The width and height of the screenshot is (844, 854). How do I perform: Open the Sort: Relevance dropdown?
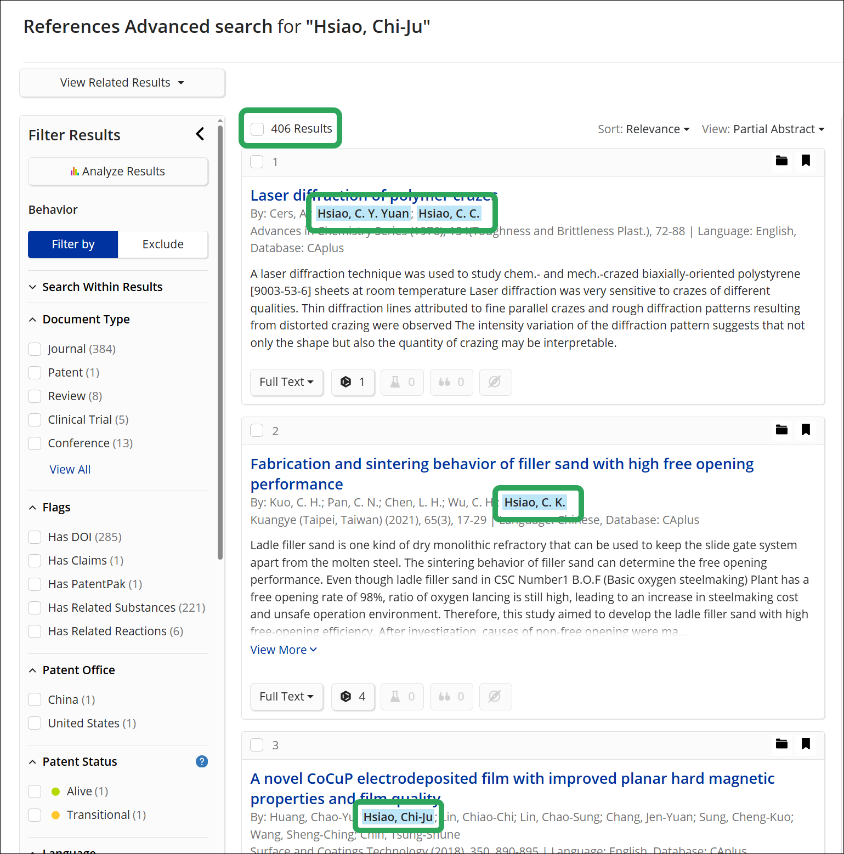(643, 129)
